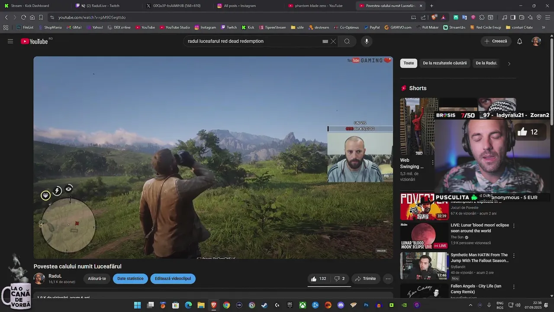Open a new browser tab

[432, 6]
